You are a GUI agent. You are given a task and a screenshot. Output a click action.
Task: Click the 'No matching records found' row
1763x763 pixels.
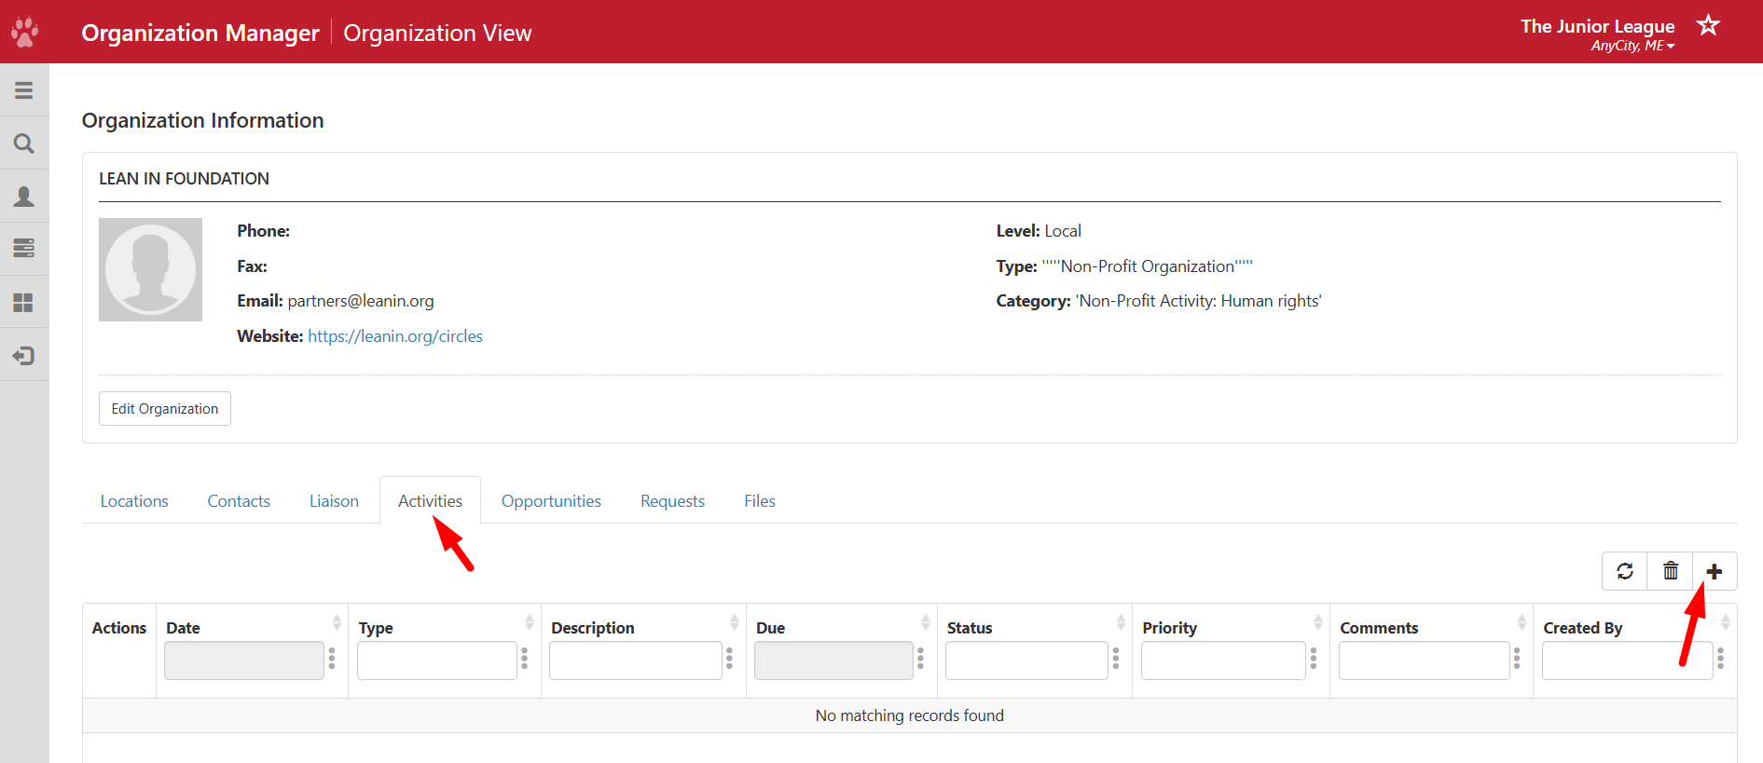click(x=910, y=715)
